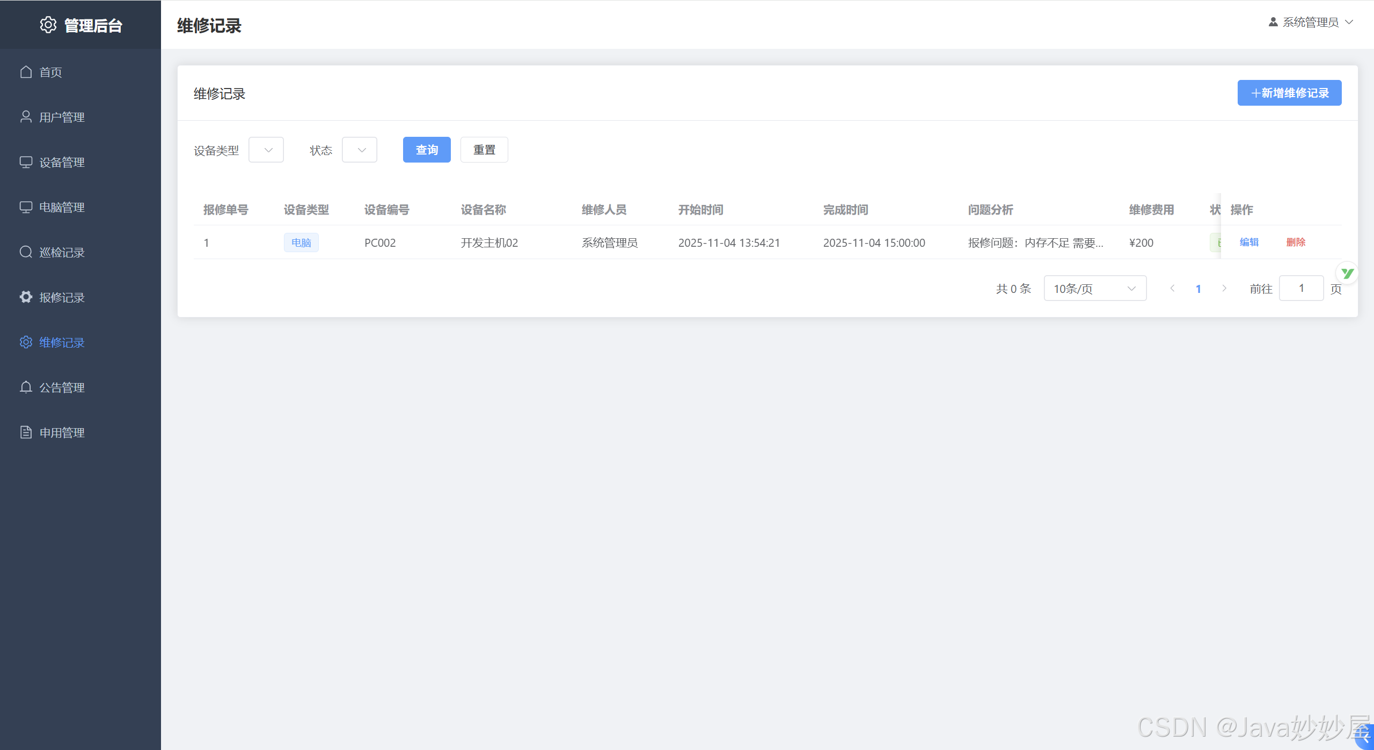Click the gear logo beside 管理后台
1374x750 pixels.
pyautogui.click(x=48, y=25)
